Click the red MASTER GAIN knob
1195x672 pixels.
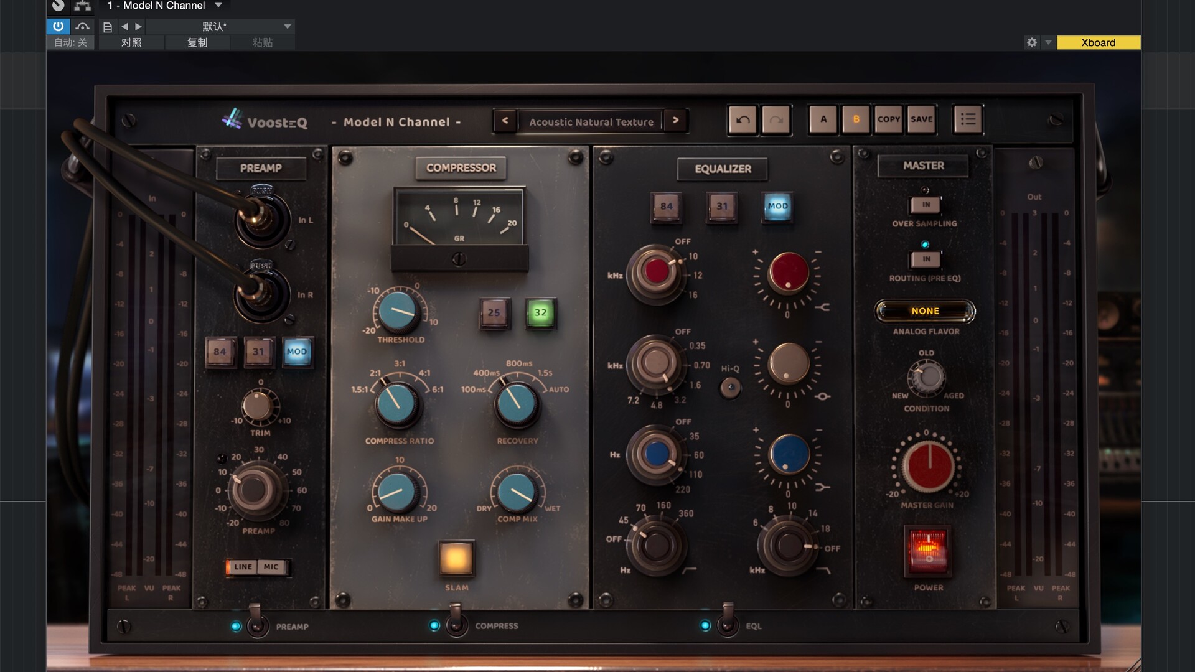coord(929,466)
